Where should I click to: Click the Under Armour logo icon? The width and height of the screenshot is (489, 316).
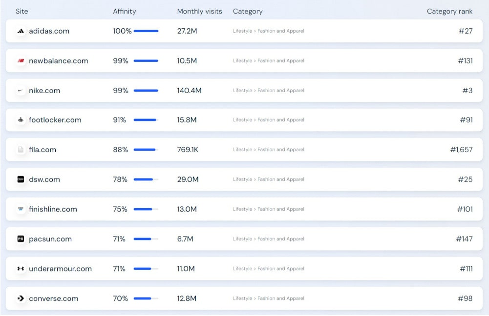point(21,269)
